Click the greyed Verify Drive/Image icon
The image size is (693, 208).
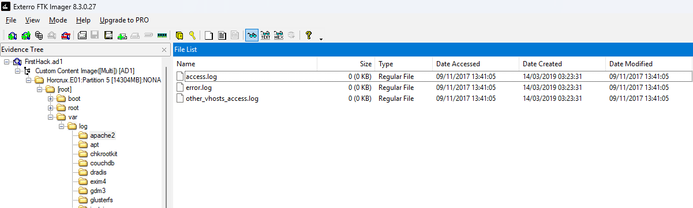(x=148, y=35)
